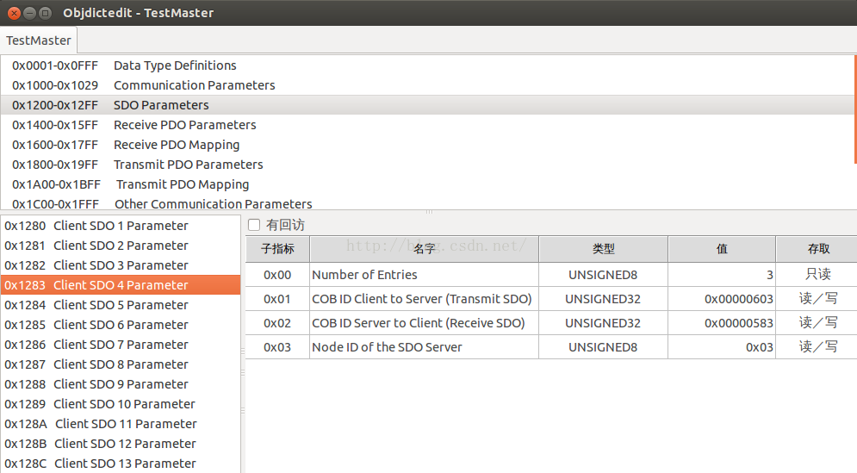This screenshot has height=473, width=857.
Task: Click Node ID value cell 0x03
Action: [722, 346]
